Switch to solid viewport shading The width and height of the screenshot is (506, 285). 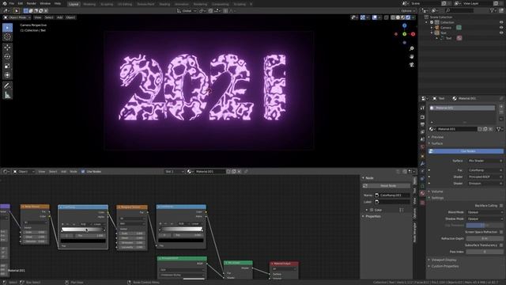(398, 17)
